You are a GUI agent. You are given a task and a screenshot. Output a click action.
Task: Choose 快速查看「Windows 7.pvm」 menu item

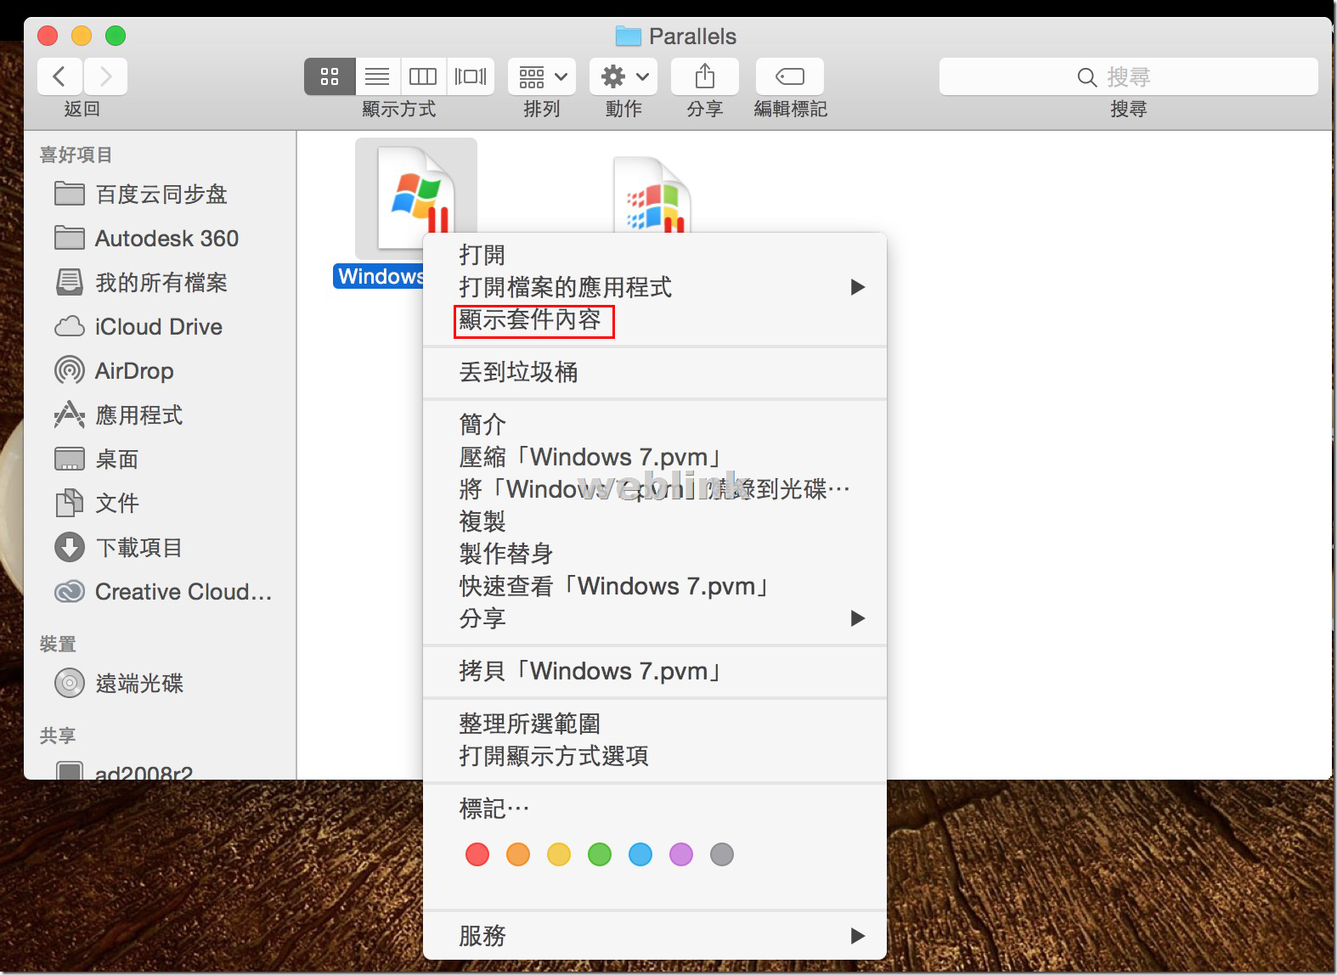coord(655,586)
